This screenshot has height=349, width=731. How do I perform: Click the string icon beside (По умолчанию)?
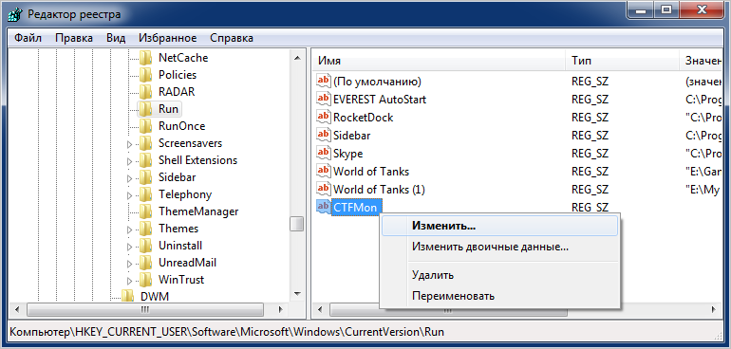(x=323, y=81)
